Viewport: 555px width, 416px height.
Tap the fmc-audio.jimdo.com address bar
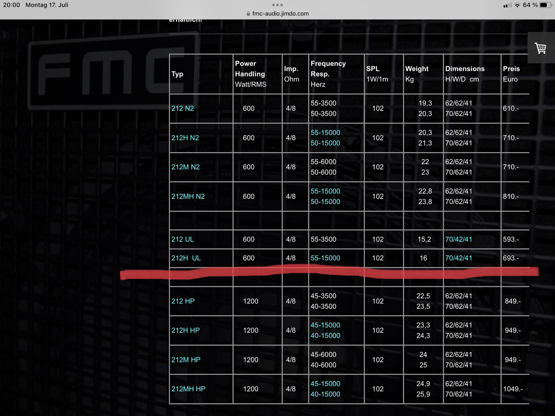(277, 13)
